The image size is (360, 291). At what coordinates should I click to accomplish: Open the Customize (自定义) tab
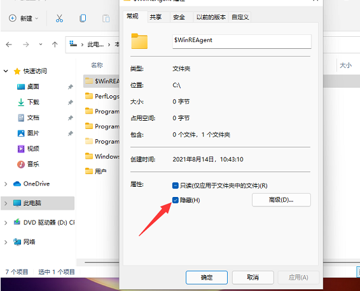[x=240, y=17]
